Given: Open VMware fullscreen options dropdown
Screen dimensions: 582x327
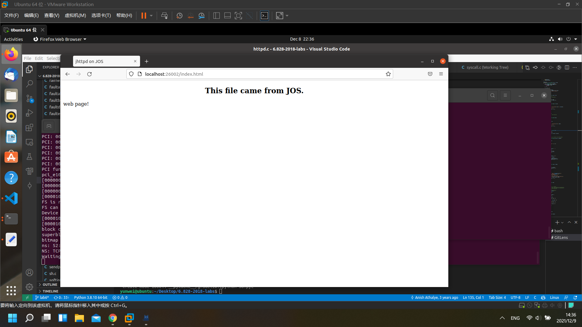Looking at the screenshot, I should [x=287, y=16].
